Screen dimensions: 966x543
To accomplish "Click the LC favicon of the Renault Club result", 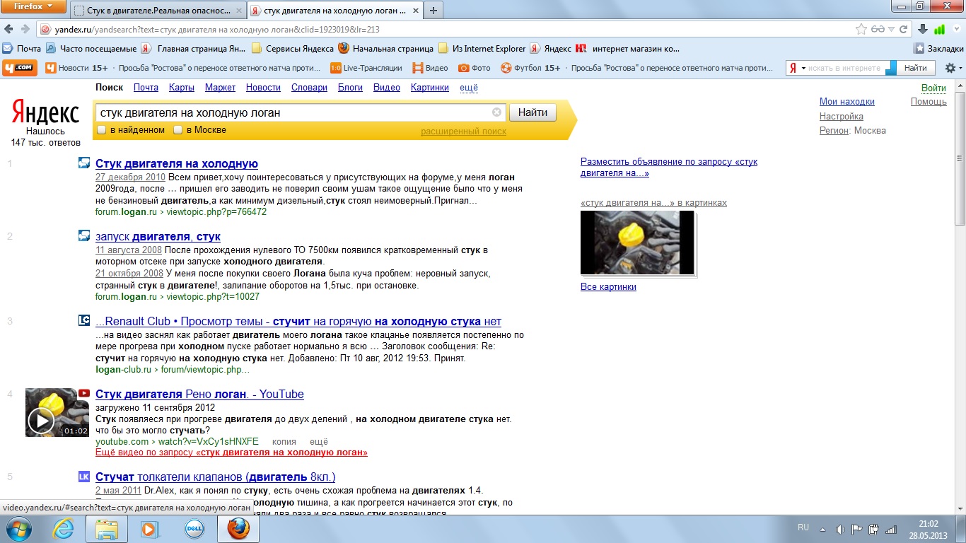I will click(x=84, y=320).
